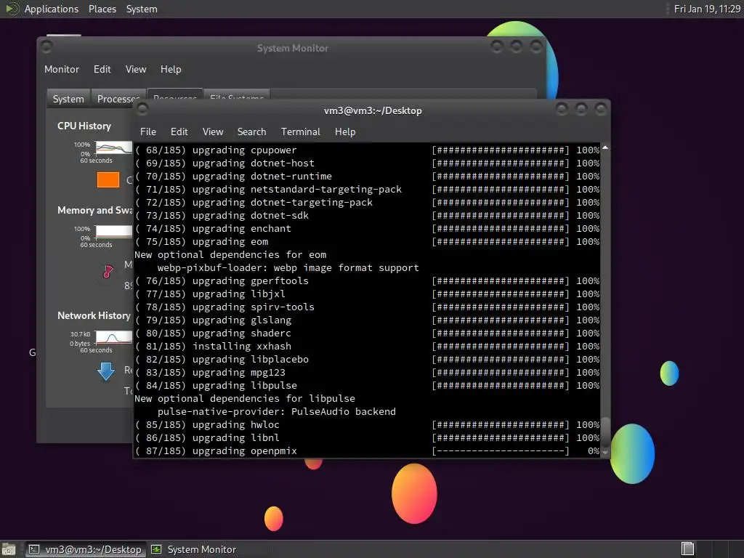The image size is (744, 558).
Task: Open the System menu in top panel
Action: (142, 9)
